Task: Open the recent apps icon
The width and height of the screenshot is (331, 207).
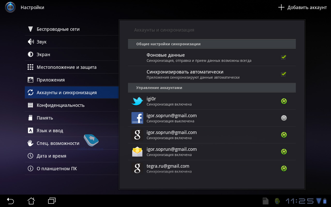Action: click(x=52, y=201)
